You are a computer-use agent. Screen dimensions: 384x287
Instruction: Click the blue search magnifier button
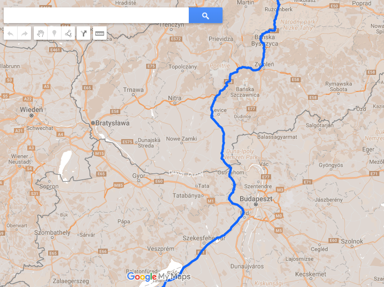205,15
